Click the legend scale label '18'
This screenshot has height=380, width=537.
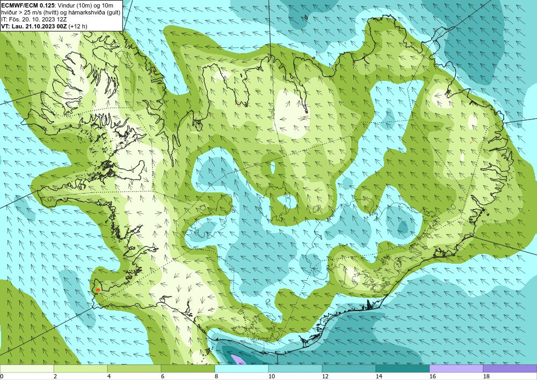point(486,376)
